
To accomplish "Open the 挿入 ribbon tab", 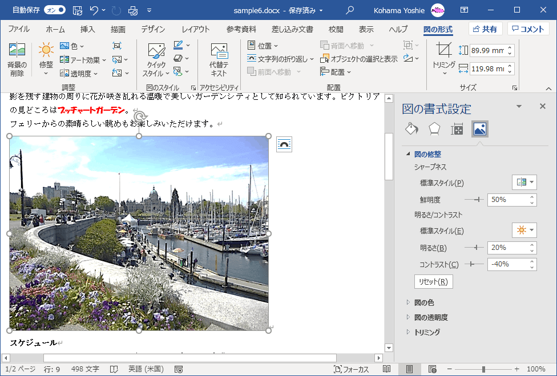I will coord(87,30).
